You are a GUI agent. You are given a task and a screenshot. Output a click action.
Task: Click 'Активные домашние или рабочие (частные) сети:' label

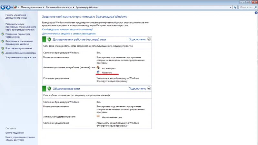click(x=69, y=67)
